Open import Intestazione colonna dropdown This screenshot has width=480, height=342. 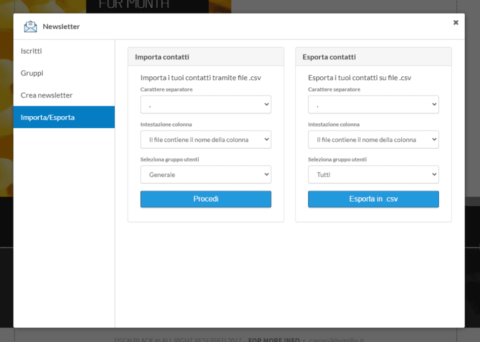(205, 140)
